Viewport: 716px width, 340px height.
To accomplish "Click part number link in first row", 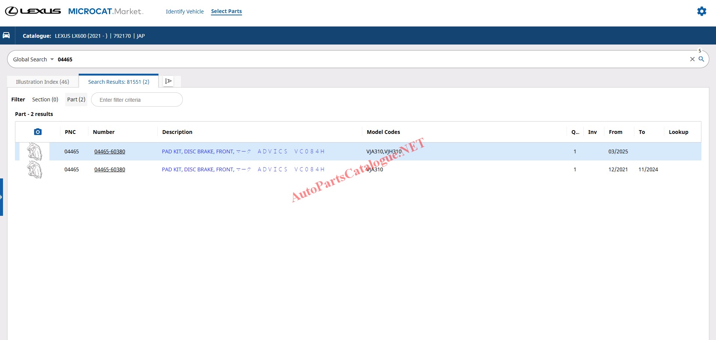I will point(110,151).
